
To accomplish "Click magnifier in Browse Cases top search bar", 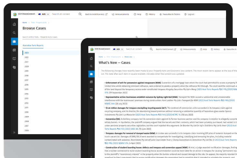I will [80, 14].
